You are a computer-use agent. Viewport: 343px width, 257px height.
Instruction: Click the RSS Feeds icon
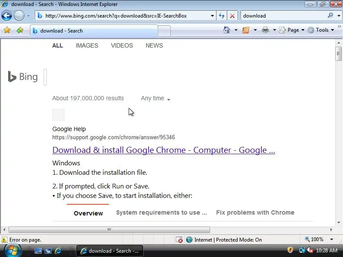click(x=246, y=30)
